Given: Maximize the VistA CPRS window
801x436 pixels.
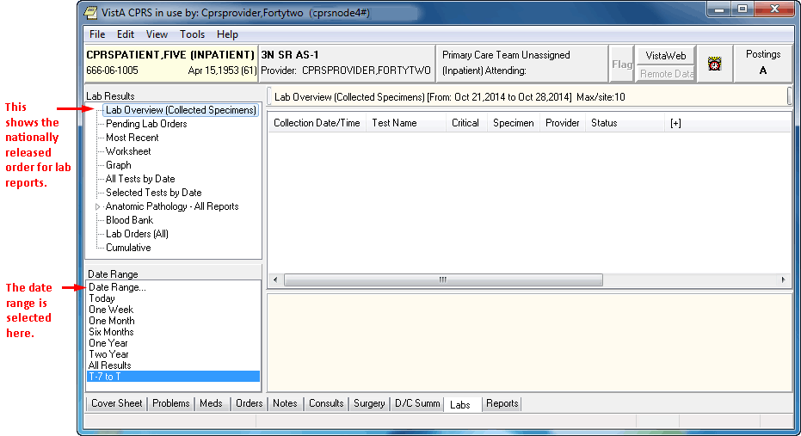Looking at the screenshot, I should tap(742, 9).
